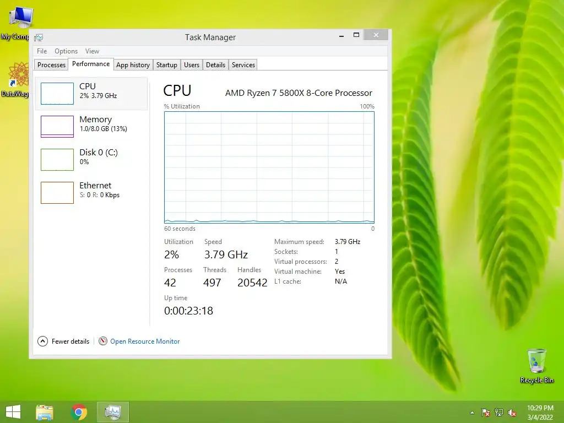Click the Task Manager title bar icon
564x423 pixels.
[39, 37]
